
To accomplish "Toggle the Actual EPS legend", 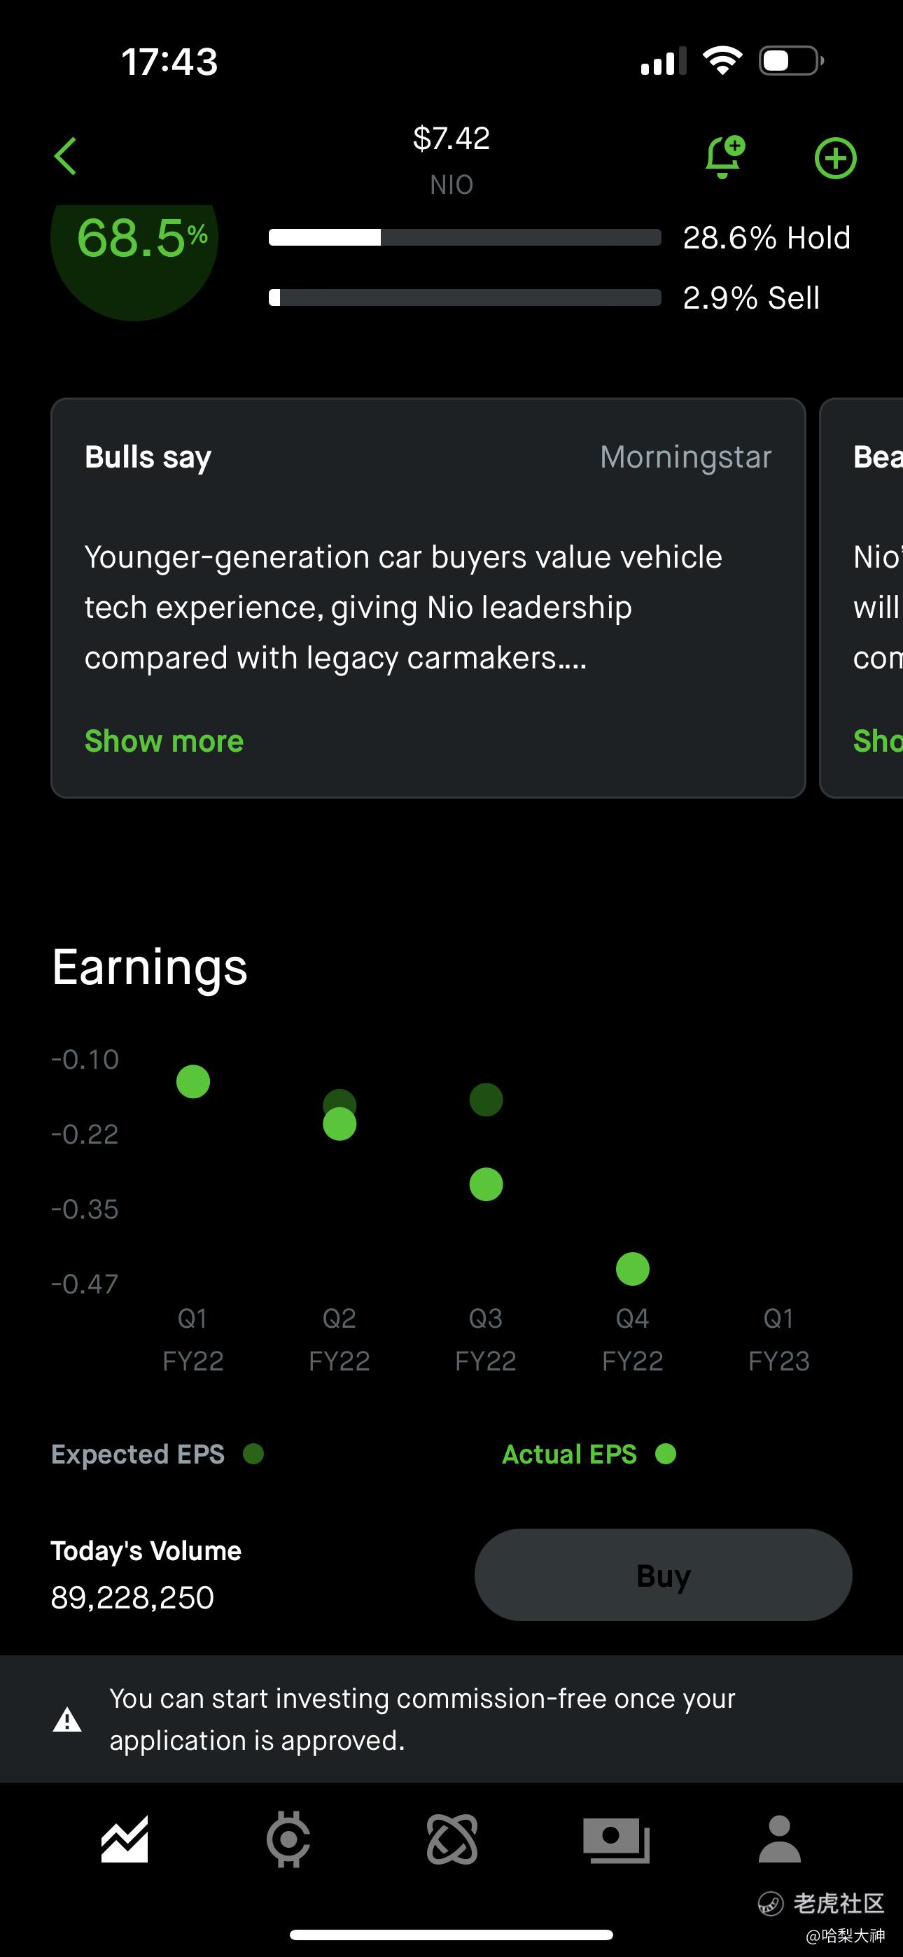I will point(589,1454).
